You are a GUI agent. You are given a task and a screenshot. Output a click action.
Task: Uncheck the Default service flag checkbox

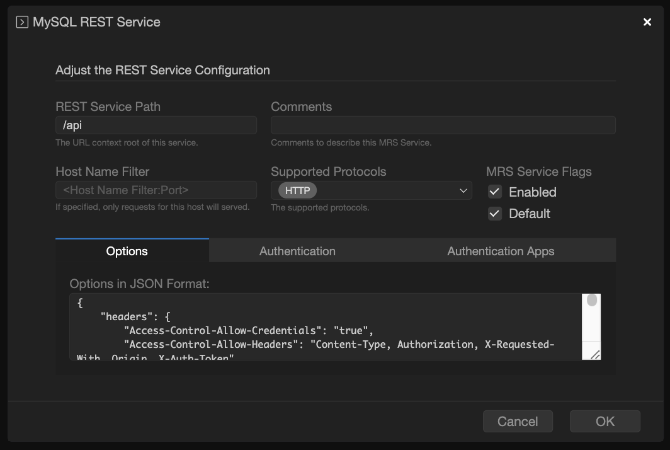495,214
